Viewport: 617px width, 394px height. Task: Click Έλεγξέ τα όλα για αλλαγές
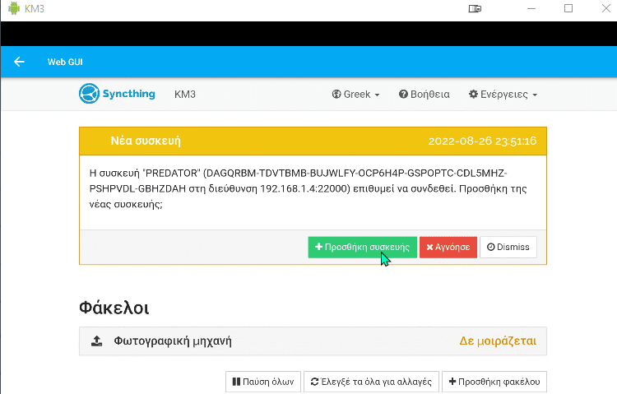pyautogui.click(x=372, y=382)
